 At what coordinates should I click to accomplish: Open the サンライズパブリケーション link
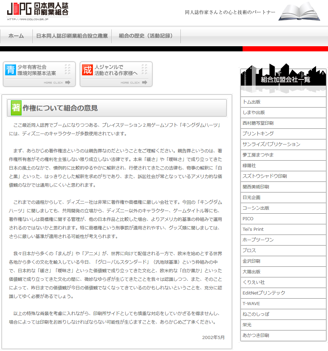[x=283, y=145]
